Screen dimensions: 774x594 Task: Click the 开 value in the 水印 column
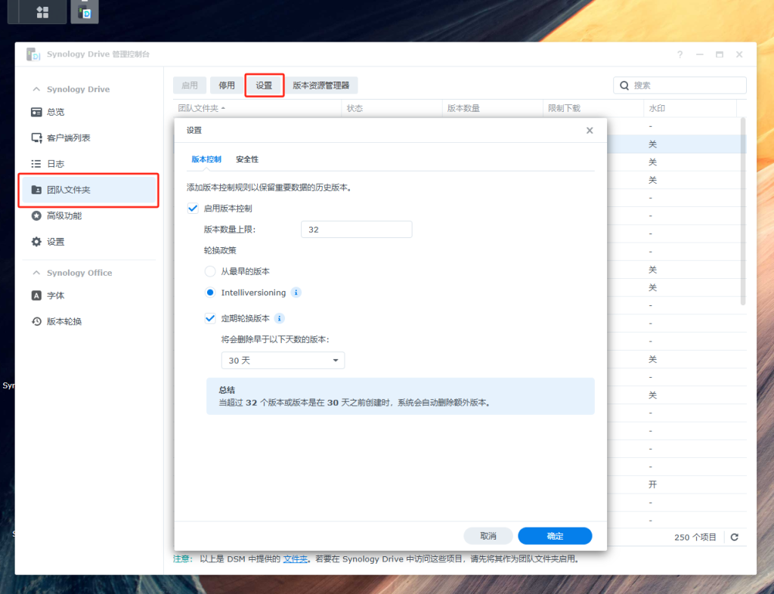[x=652, y=484]
